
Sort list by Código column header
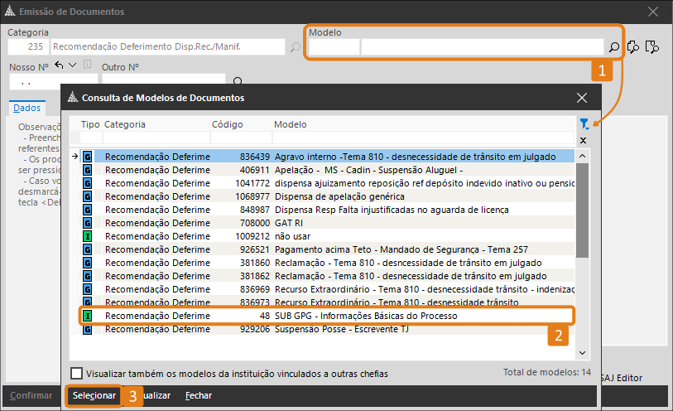click(228, 124)
